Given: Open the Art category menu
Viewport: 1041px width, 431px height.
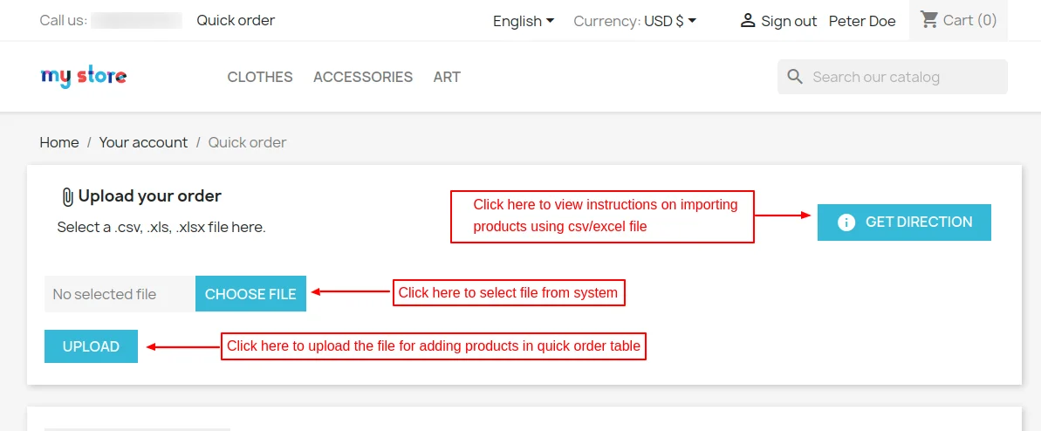Looking at the screenshot, I should coord(447,77).
